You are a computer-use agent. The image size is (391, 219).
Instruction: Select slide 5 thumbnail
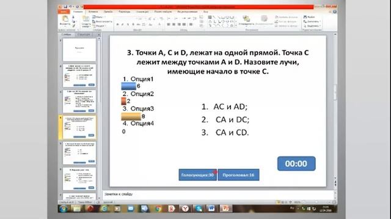pyautogui.click(x=79, y=153)
